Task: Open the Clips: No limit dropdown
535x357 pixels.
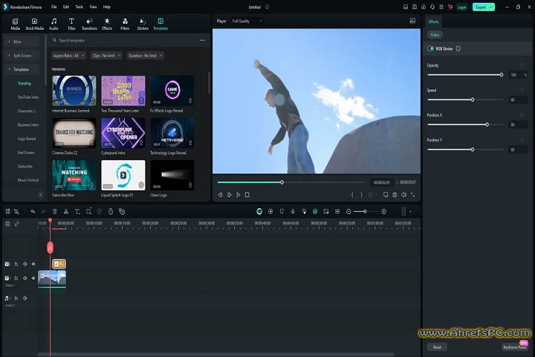Action: click(x=106, y=55)
